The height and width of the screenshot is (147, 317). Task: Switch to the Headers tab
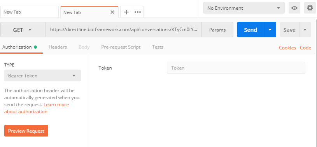coord(58,47)
